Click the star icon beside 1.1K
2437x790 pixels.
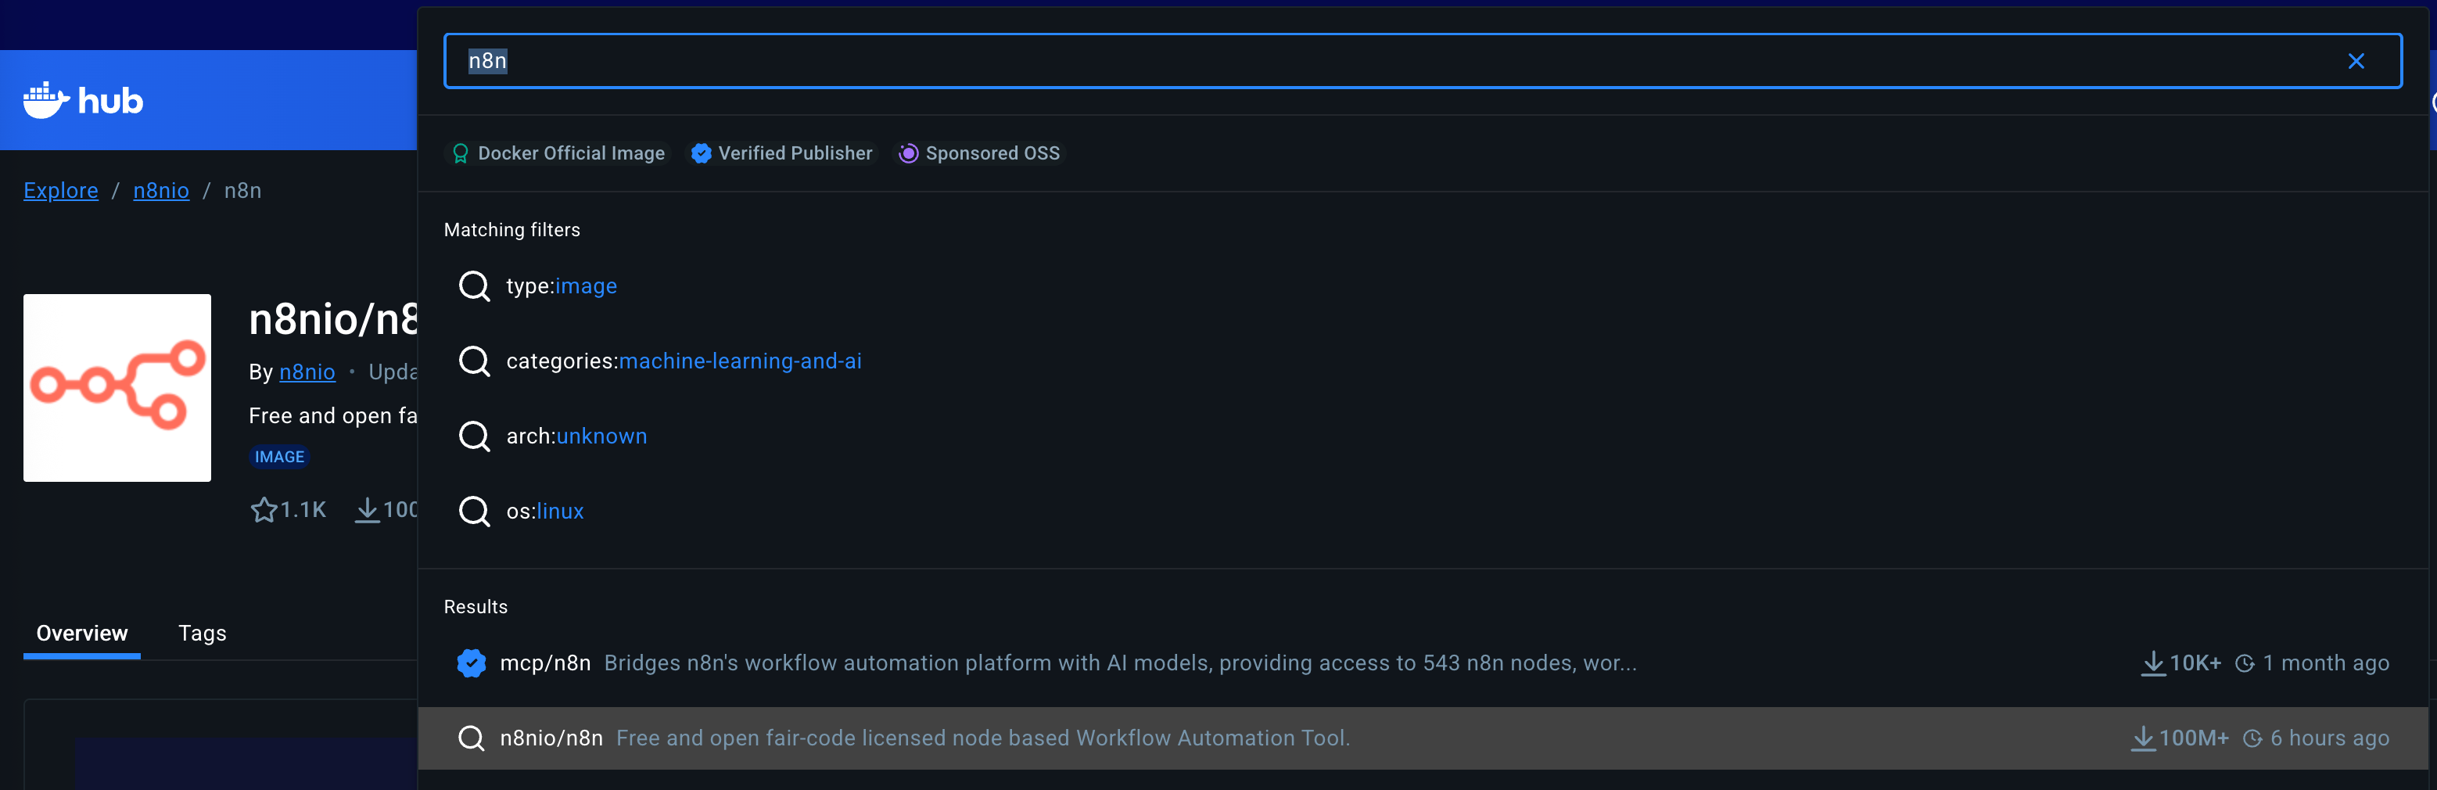pos(264,511)
